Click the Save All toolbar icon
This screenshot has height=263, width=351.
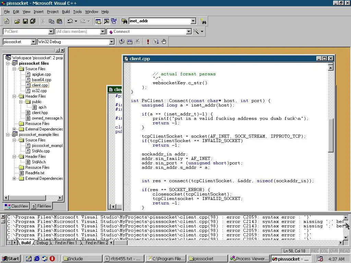[x=33, y=21]
